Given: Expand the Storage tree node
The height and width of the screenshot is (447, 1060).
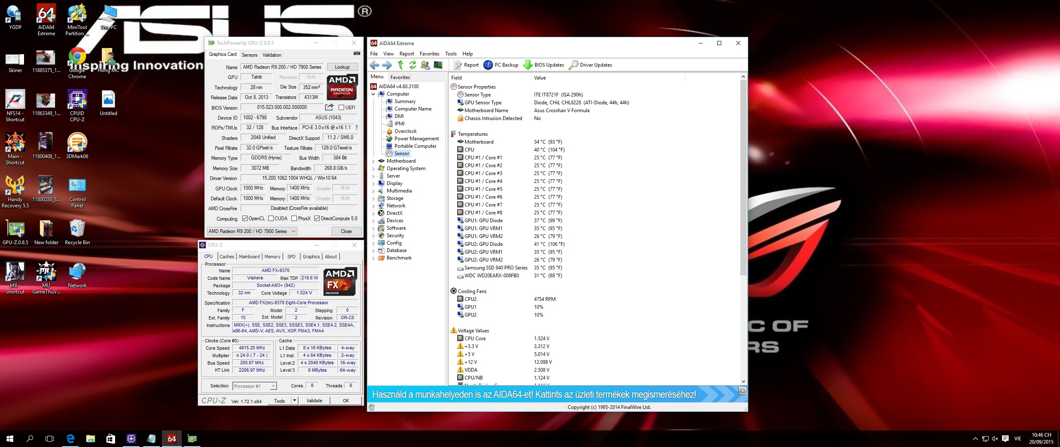Looking at the screenshot, I should click(x=373, y=199).
